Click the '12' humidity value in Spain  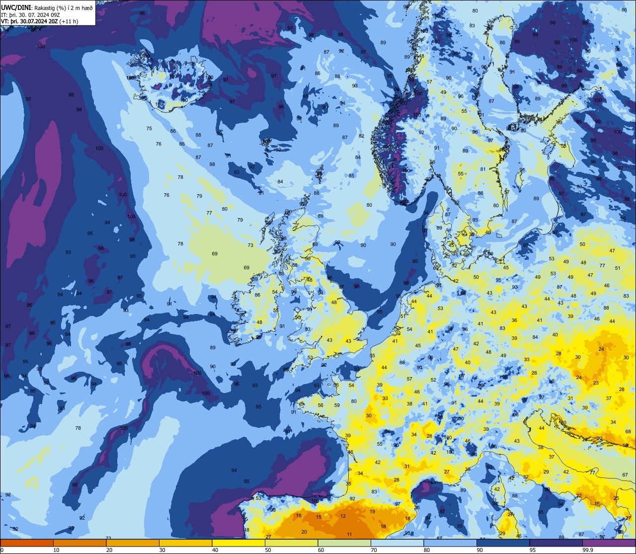pyautogui.click(x=343, y=516)
